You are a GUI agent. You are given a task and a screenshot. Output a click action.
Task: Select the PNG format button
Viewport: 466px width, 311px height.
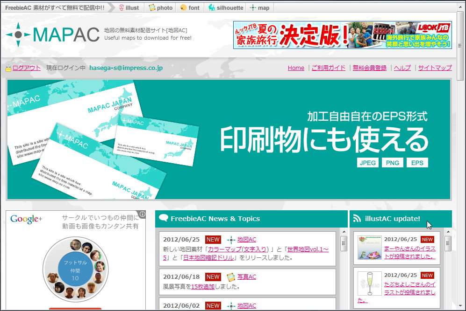click(393, 162)
